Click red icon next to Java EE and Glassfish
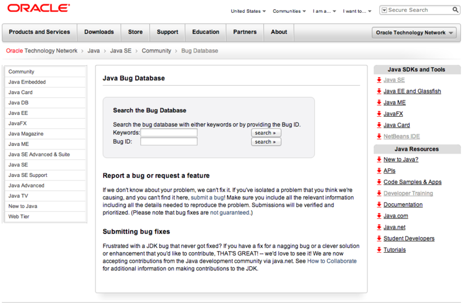 [x=379, y=91]
